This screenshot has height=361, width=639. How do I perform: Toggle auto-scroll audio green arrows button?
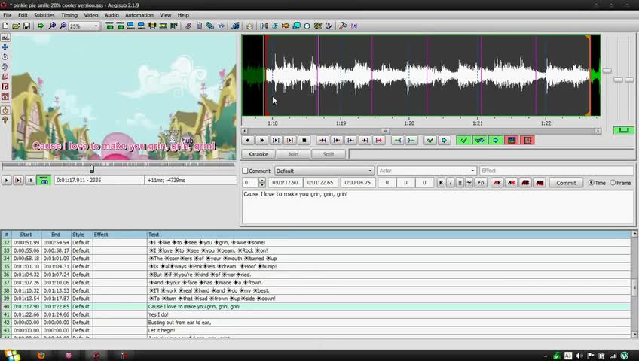tap(480, 140)
